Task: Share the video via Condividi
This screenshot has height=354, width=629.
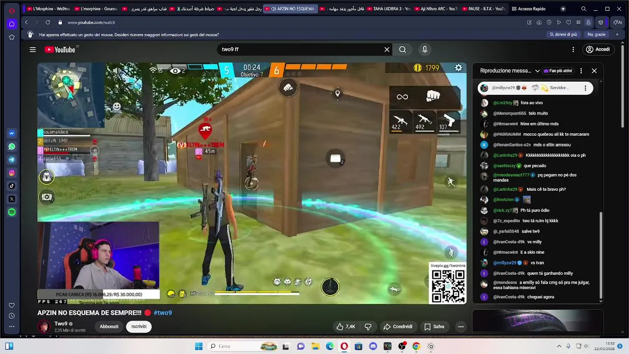Action: (398, 326)
